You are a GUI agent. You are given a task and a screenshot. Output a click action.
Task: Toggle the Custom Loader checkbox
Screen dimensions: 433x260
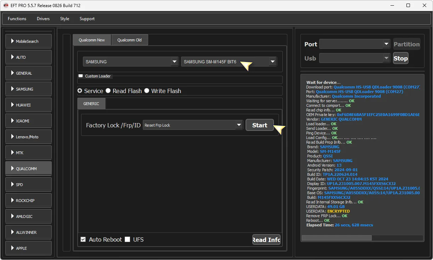pos(80,76)
